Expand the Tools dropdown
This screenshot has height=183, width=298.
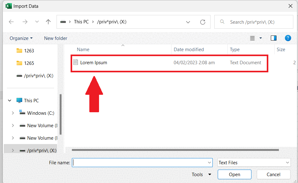point(201,175)
